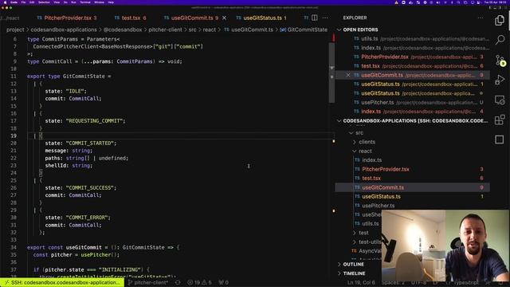Viewport: 510px width, 287px height.
Task: Open the Source Control view
Action: click(500, 60)
